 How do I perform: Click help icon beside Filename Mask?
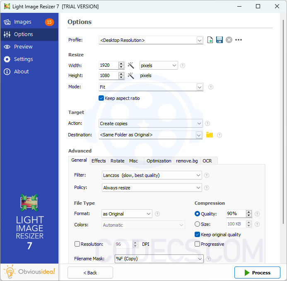point(208,259)
